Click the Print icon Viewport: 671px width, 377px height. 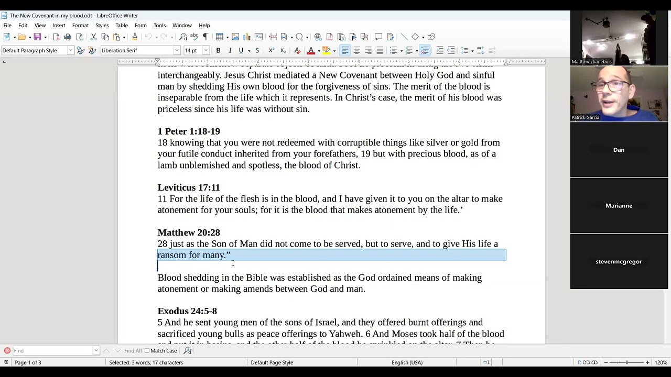pos(68,37)
